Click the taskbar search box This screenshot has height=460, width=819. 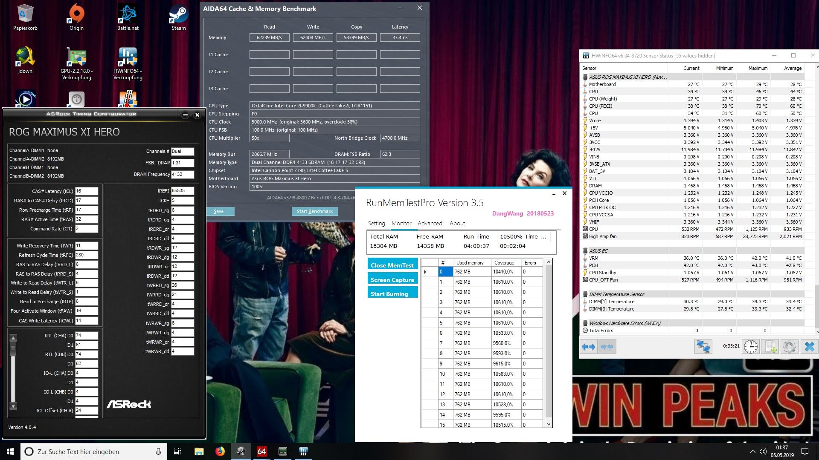coord(94,451)
